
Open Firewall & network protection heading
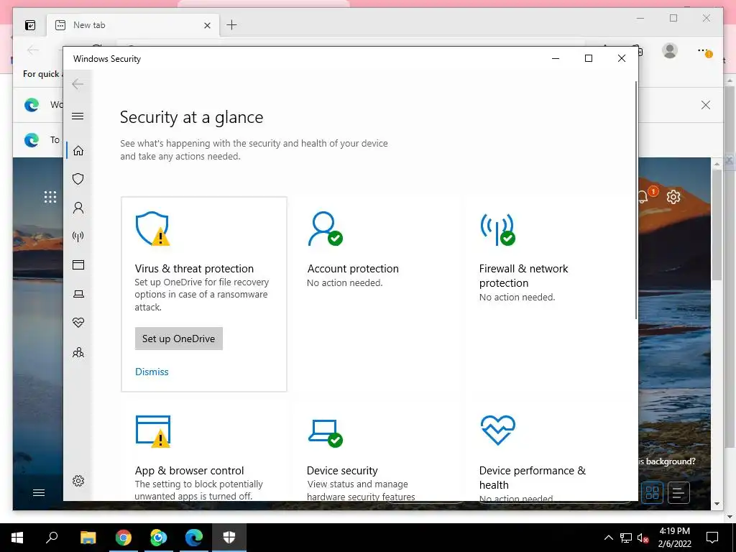click(524, 275)
